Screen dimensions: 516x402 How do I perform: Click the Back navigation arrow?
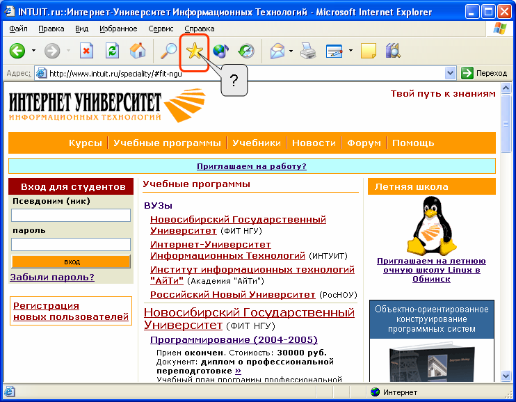[x=17, y=51]
